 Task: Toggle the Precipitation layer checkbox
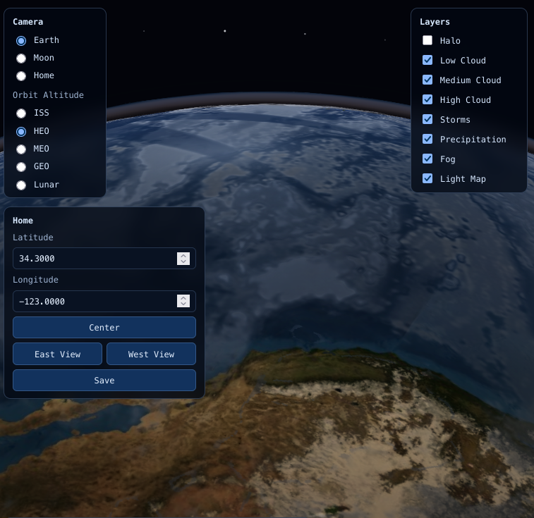coord(427,140)
